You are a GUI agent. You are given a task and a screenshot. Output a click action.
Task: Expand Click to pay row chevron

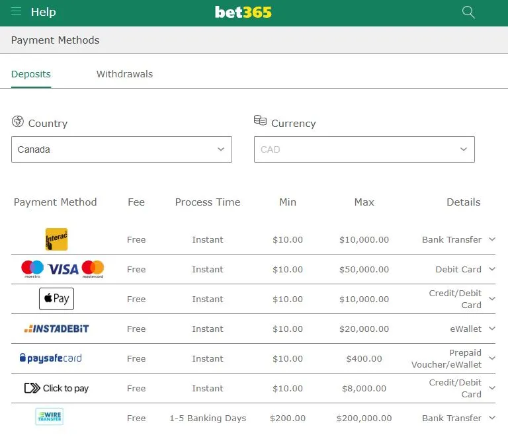coord(492,388)
